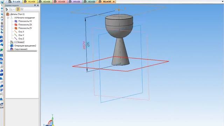Click the green-accented icon in left toolbar
Image resolution: width=224 pixels, height=126 pixels.
point(1,50)
